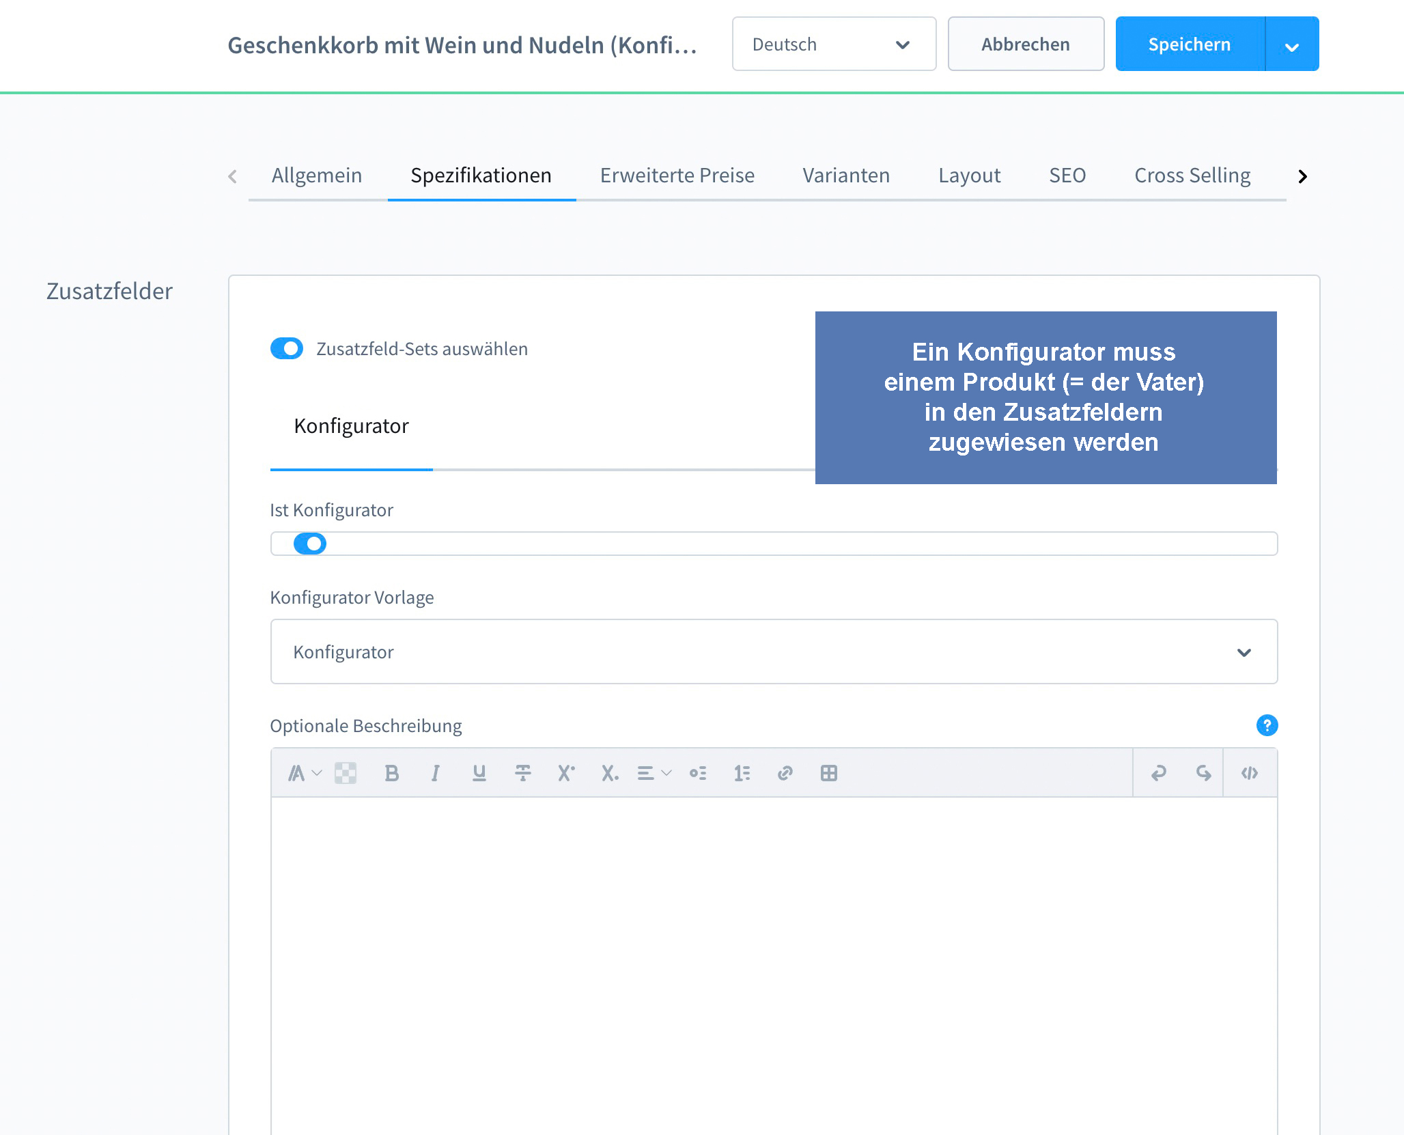Go to the SEO tab
The height and width of the screenshot is (1135, 1404).
pos(1067,176)
